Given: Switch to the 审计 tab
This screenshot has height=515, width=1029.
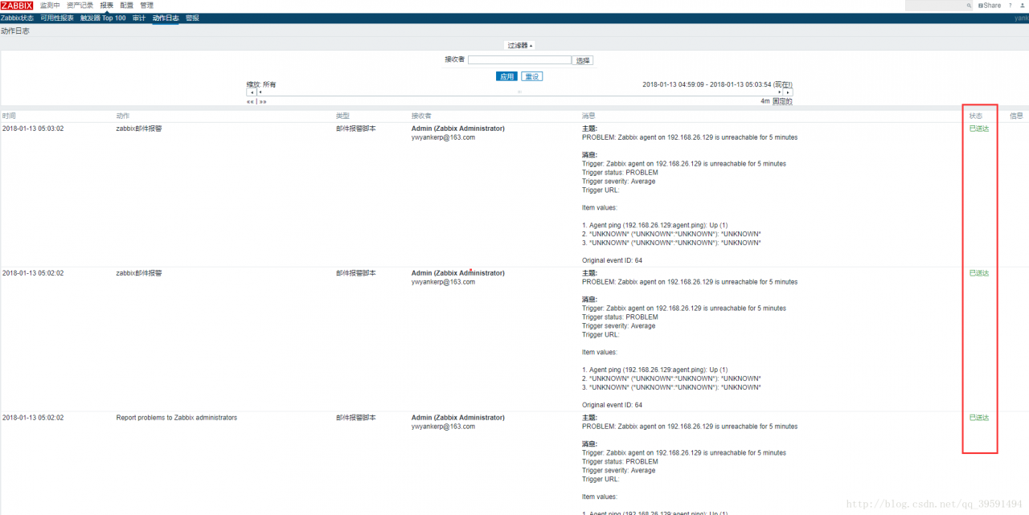Looking at the screenshot, I should (x=139, y=18).
